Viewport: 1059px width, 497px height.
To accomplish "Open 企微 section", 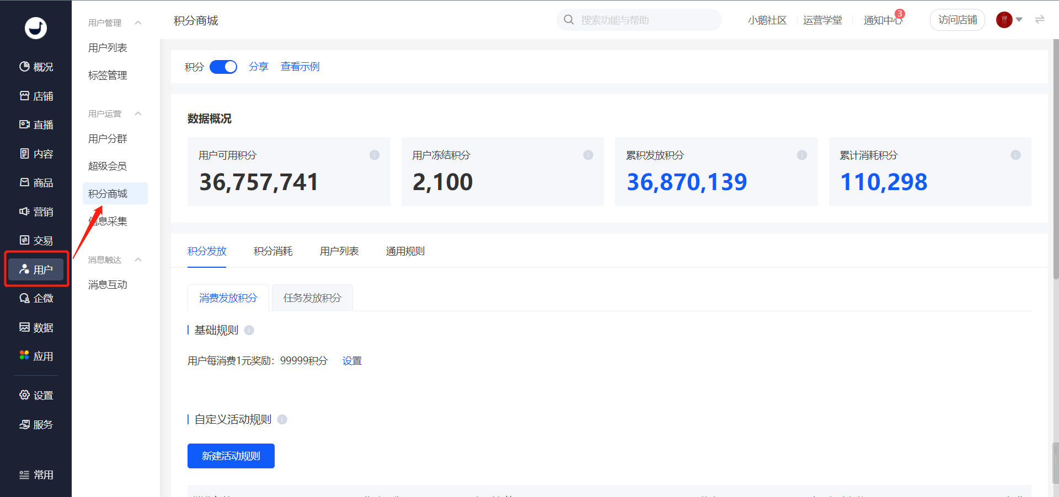I will tap(36, 298).
